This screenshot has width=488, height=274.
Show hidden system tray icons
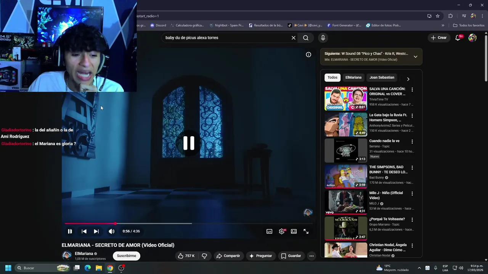(419, 268)
